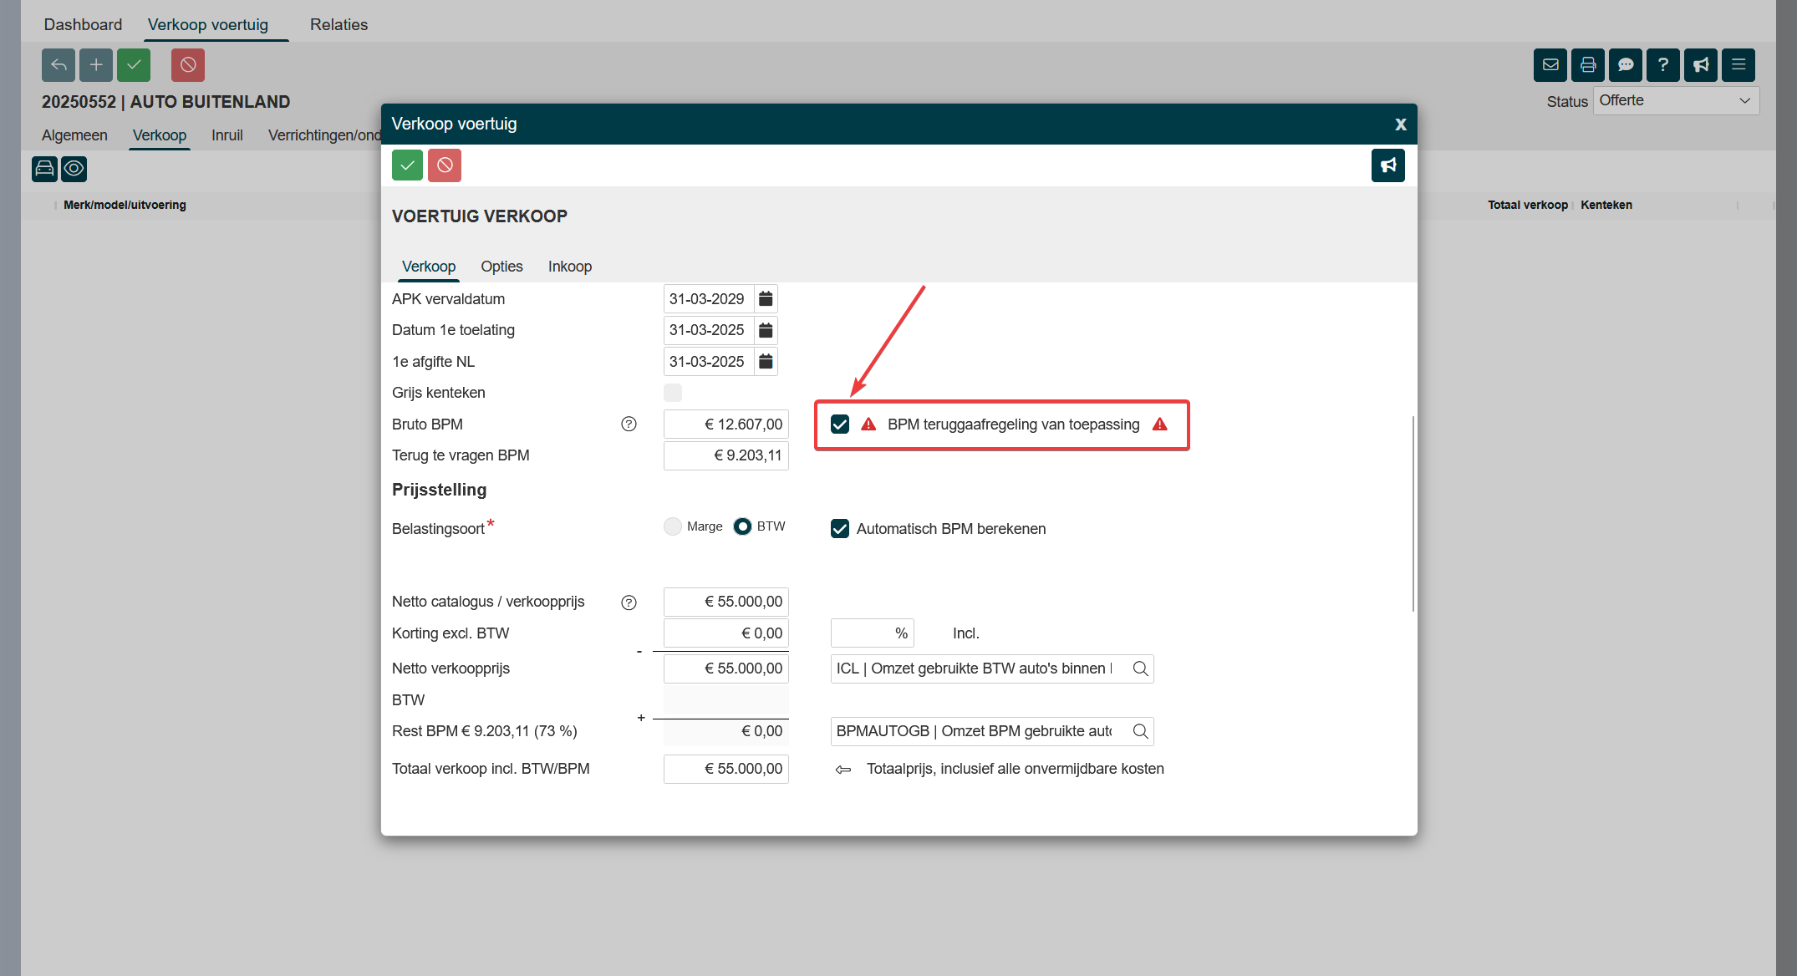
Task: Click the green confirm checkmark in dialog
Action: tap(407, 165)
